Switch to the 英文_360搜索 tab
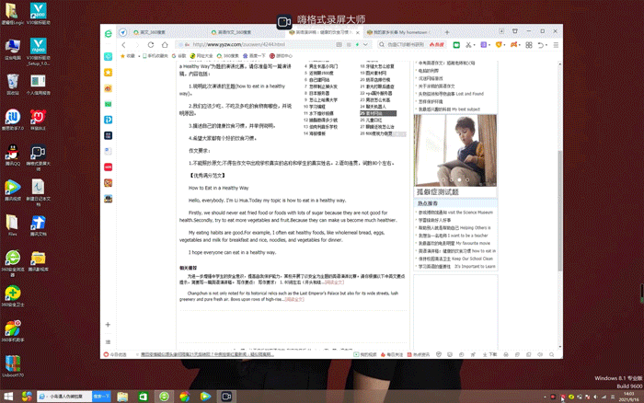Viewport: 644px width, 403px height. (x=147, y=31)
